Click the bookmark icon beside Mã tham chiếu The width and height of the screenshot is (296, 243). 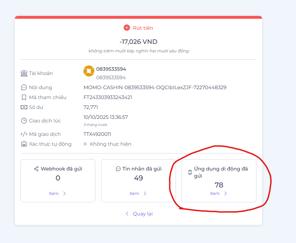tap(24, 97)
